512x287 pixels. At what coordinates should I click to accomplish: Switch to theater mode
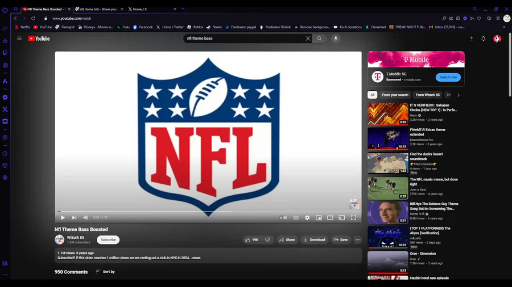click(330, 217)
